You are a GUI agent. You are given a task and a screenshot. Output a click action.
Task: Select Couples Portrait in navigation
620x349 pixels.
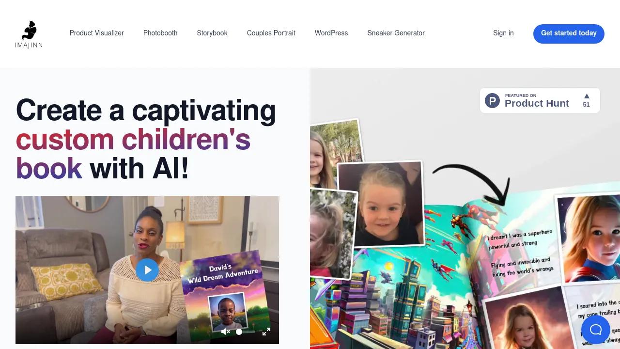(271, 33)
